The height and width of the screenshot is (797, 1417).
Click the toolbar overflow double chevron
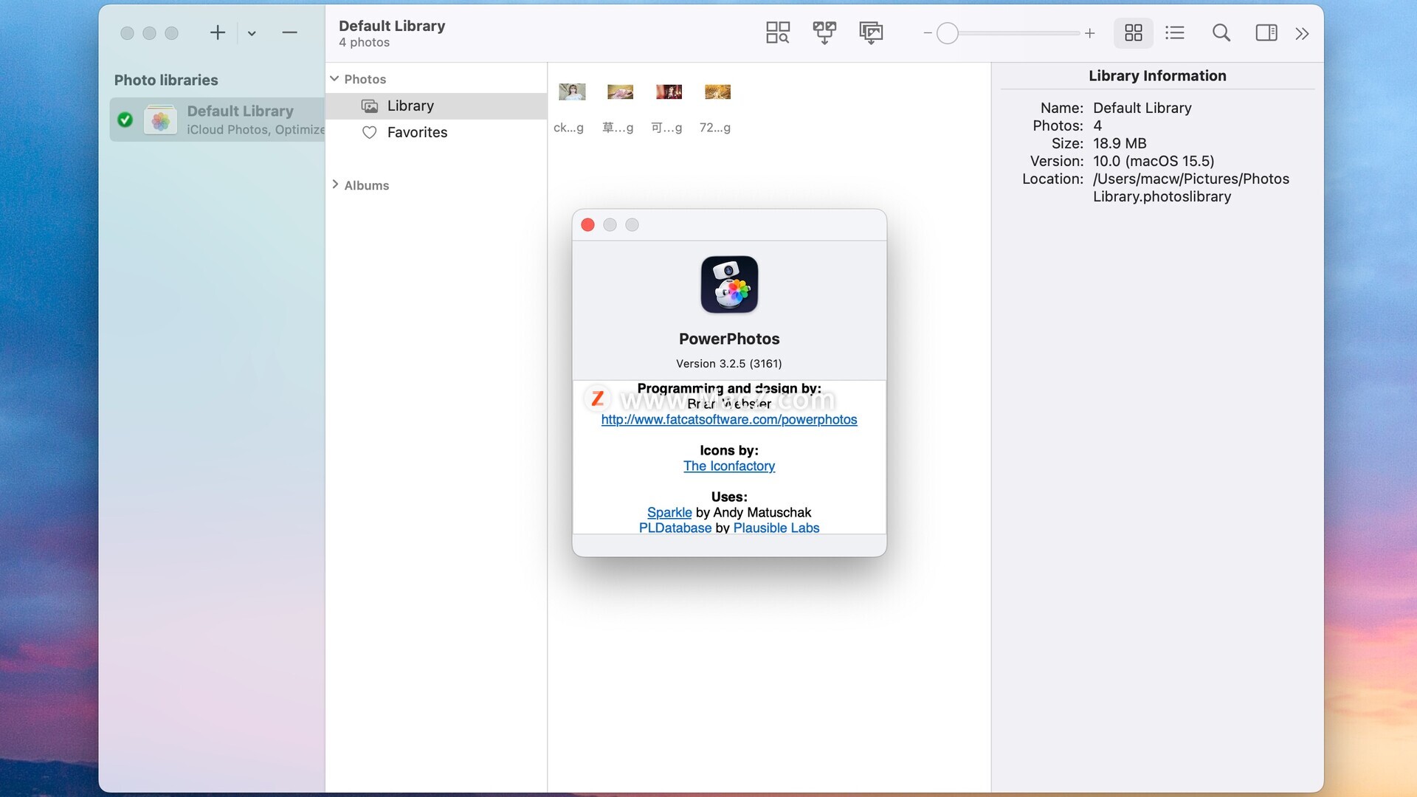tap(1302, 33)
